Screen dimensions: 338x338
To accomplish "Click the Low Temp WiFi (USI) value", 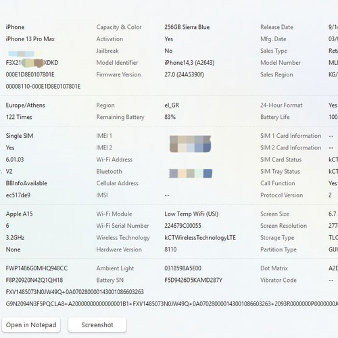I will (x=191, y=214).
